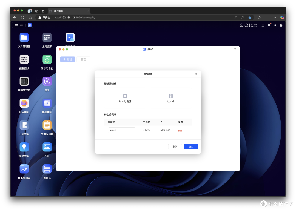
Task: Open 帮助中心 from the desktop
Action: 24,147
